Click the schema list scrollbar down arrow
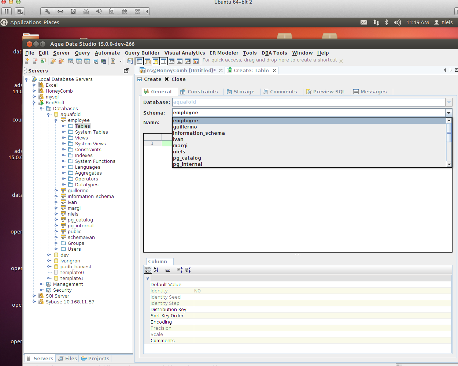This screenshot has width=458, height=366. point(449,164)
